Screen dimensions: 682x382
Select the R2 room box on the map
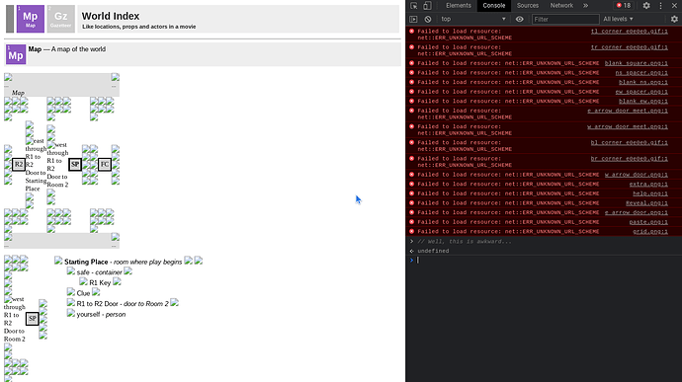pos(19,164)
